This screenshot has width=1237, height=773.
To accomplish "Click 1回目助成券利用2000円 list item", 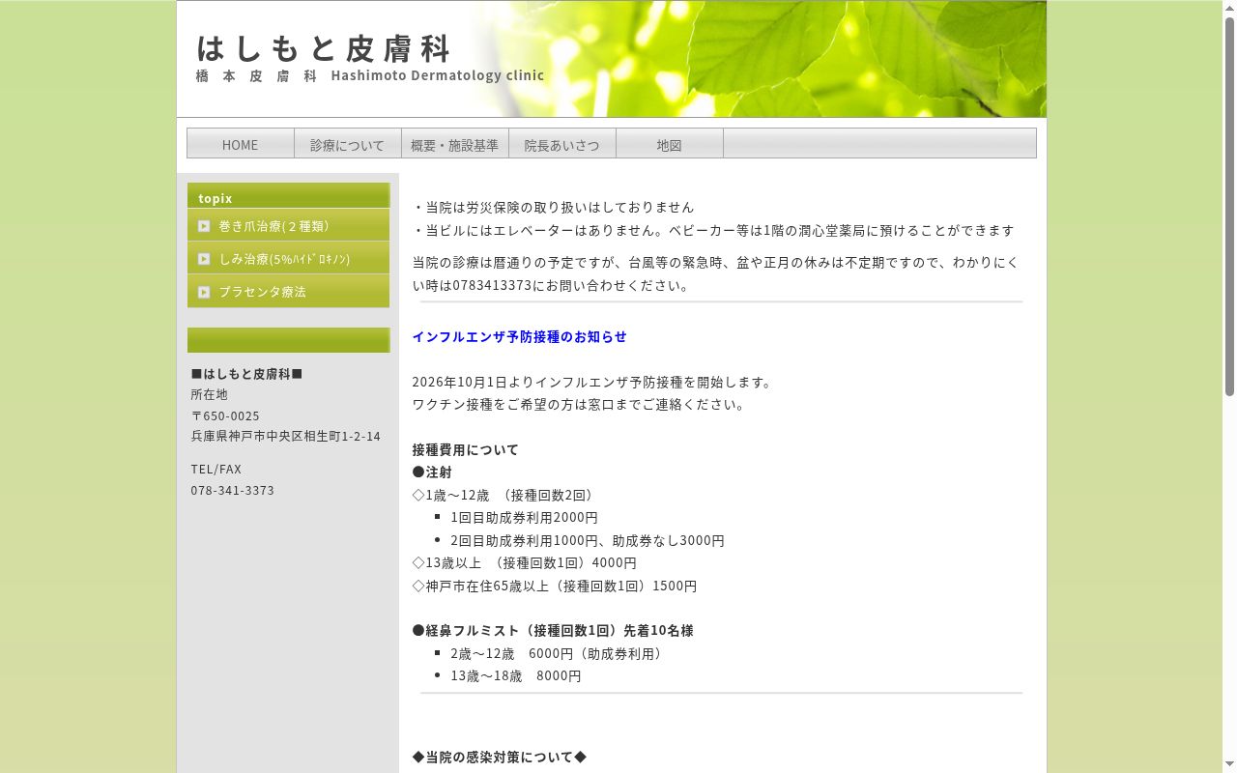I will tap(524, 517).
